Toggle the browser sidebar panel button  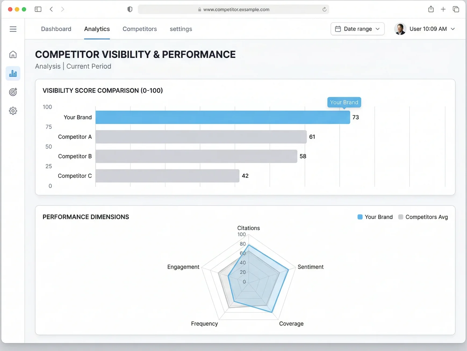38,9
